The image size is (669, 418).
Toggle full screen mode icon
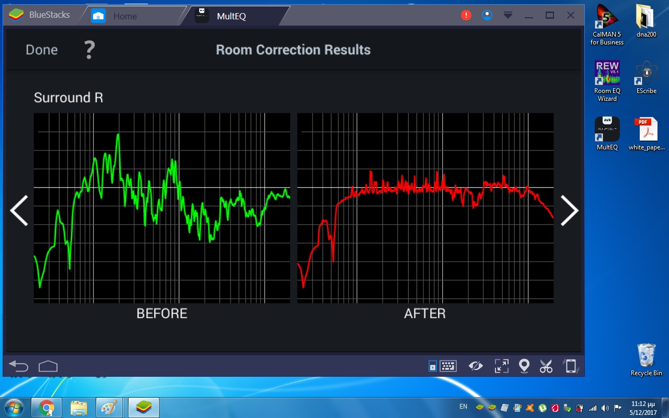point(501,366)
